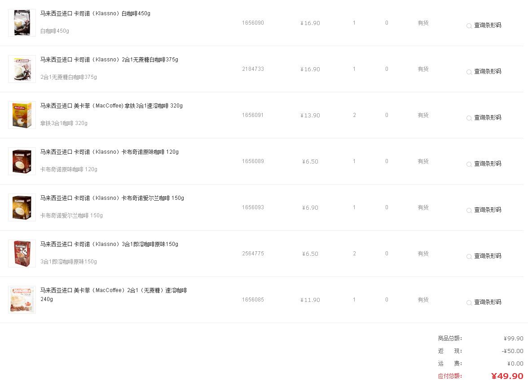This screenshot has height=383, width=528.
Task: Click the 3合1即溶咖啡原味150g title link
Action: 109,244
